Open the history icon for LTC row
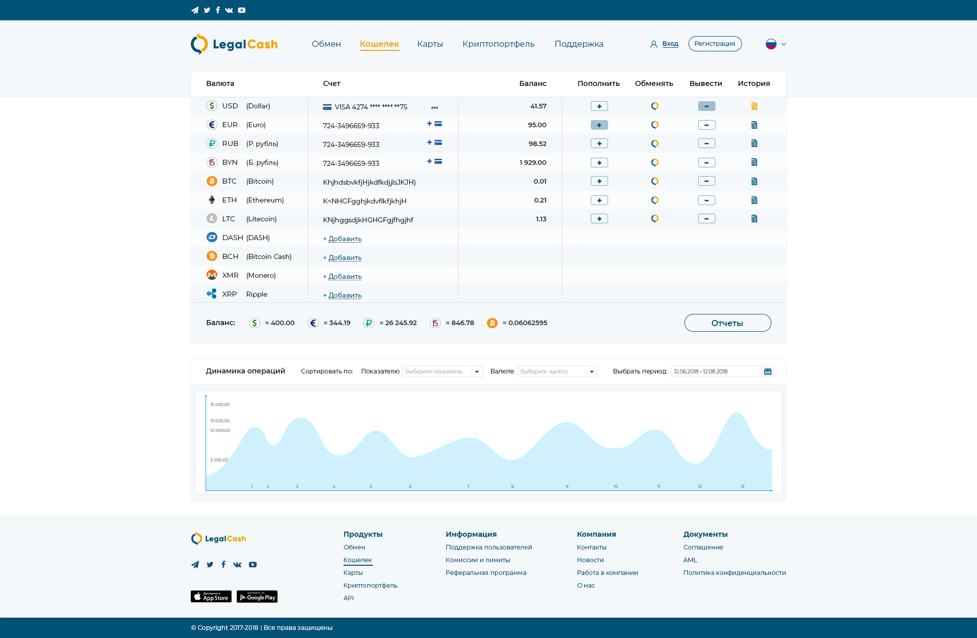This screenshot has width=977, height=638. (x=754, y=219)
